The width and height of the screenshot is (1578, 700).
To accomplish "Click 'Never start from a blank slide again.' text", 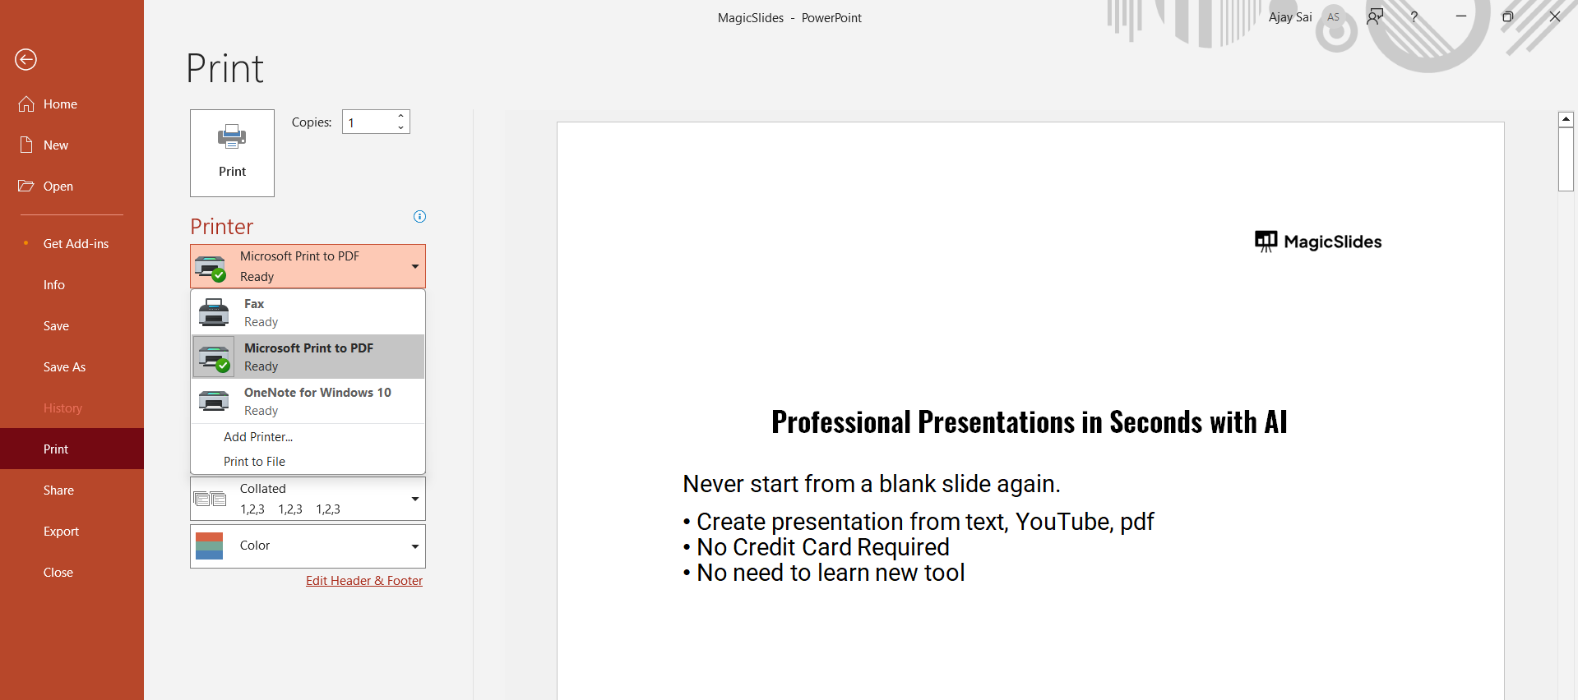I will pyautogui.click(x=872, y=484).
